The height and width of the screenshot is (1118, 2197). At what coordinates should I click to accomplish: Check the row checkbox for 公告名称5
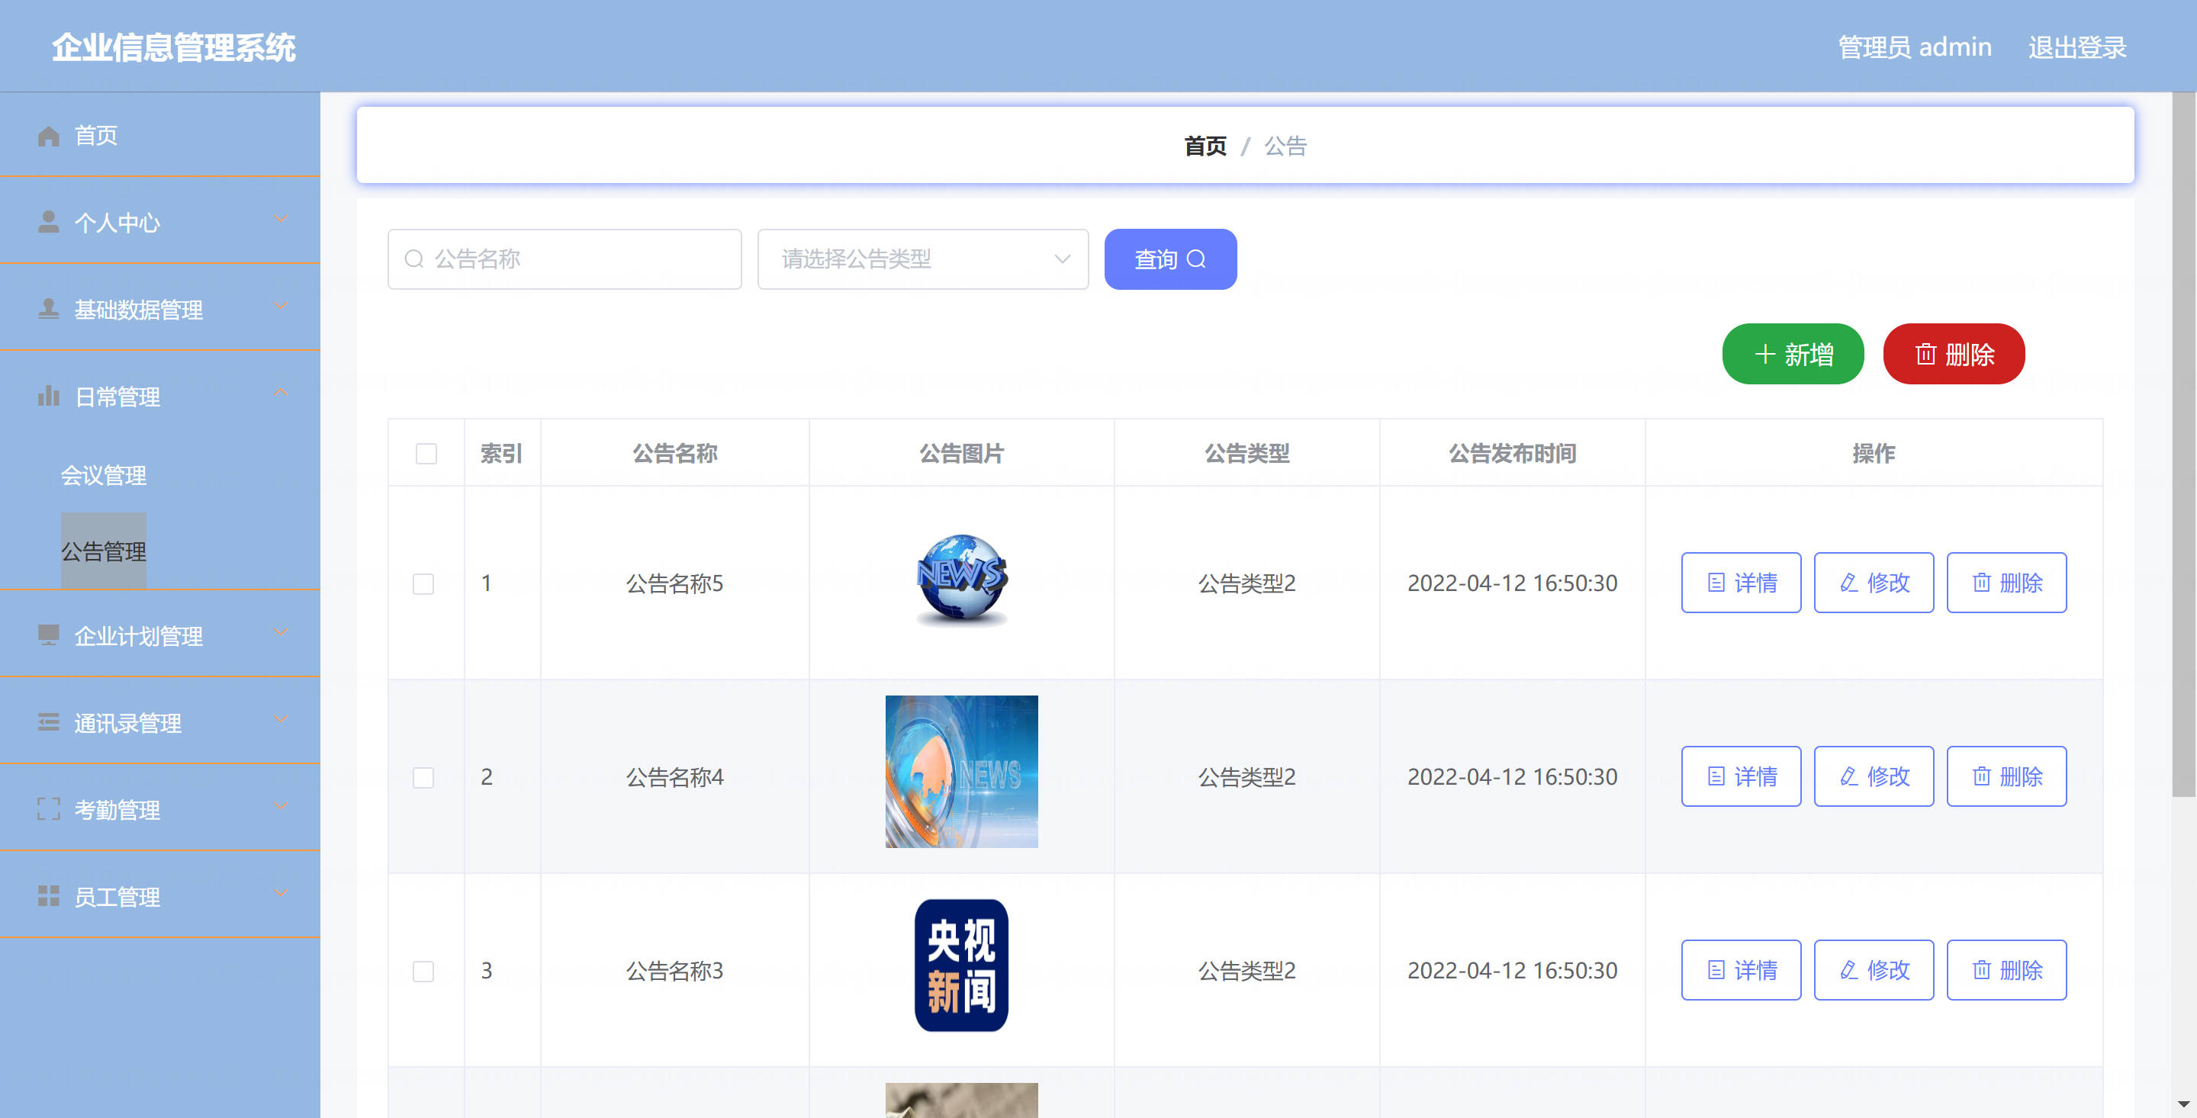click(424, 584)
